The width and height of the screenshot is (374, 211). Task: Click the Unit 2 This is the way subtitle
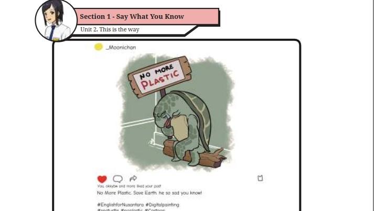coord(110,29)
